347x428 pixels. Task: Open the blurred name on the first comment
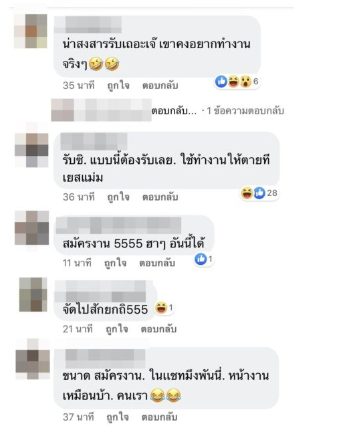(x=88, y=25)
